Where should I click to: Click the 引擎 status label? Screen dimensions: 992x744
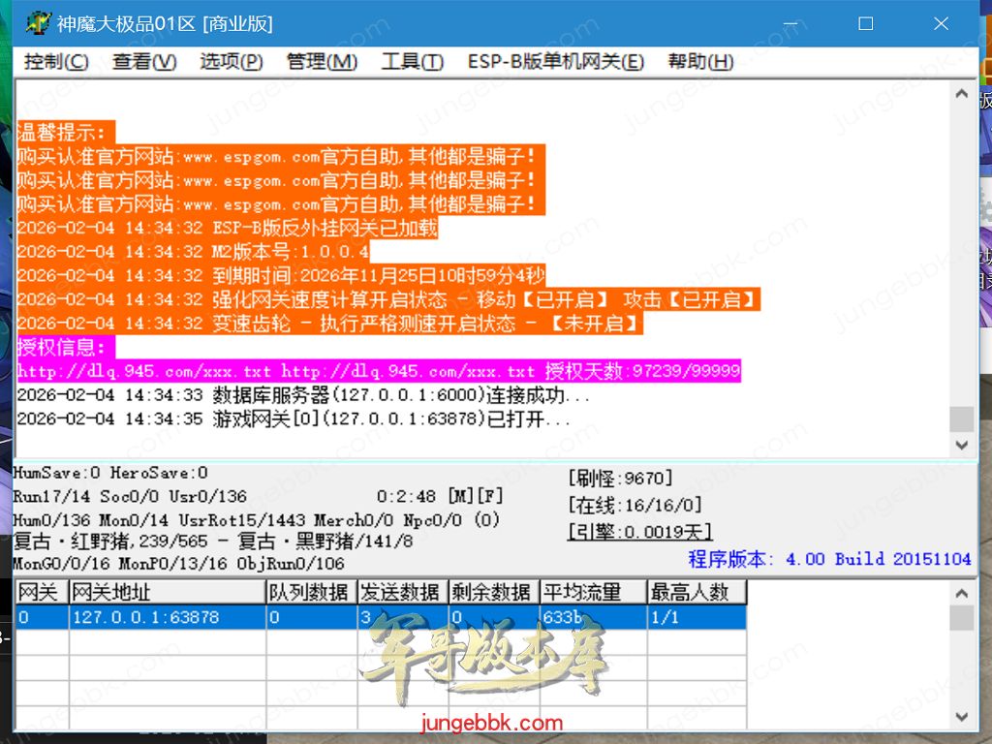coord(639,531)
